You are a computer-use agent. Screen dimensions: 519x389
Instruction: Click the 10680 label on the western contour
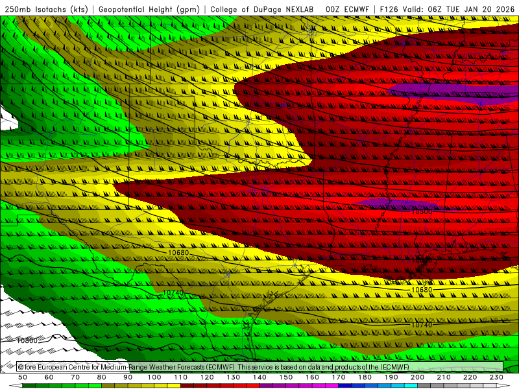[178, 252]
